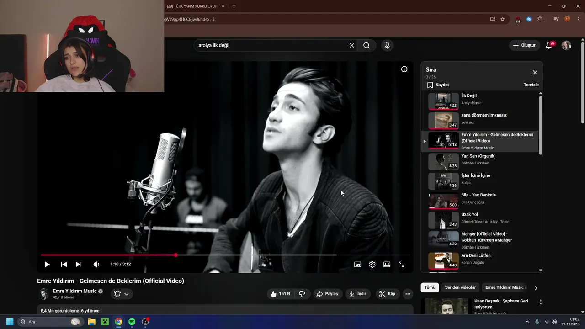This screenshot has width=585, height=329.
Task: Open the Minecraft icon in the taskbar
Action: point(105,322)
